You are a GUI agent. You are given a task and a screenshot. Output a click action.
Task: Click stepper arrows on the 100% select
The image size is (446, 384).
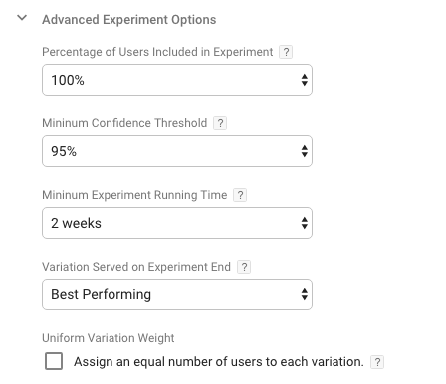tap(305, 80)
